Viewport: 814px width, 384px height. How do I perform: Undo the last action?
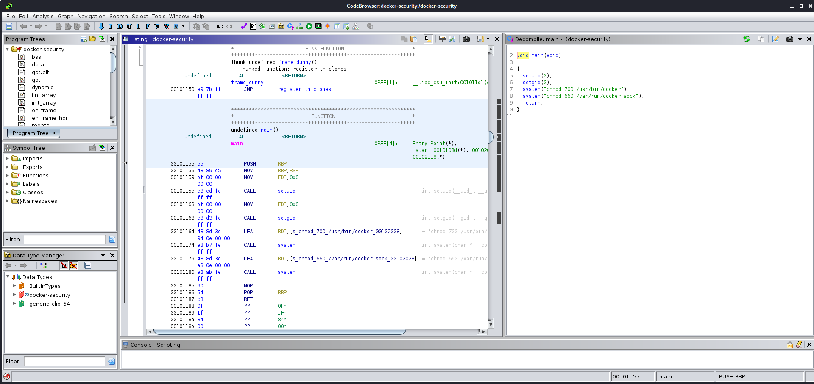[219, 26]
